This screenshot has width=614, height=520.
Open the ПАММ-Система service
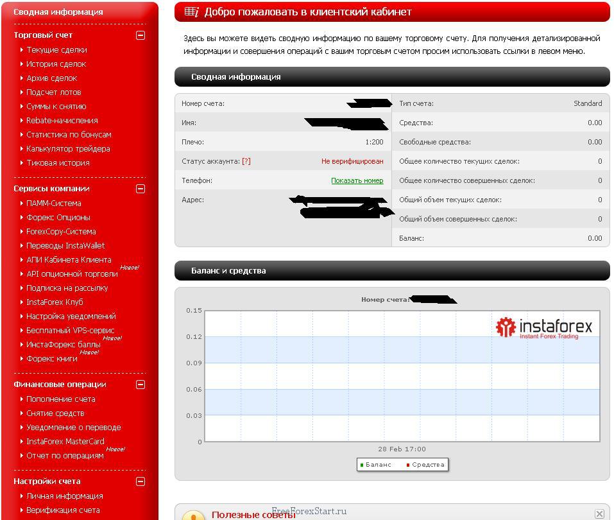coord(53,204)
